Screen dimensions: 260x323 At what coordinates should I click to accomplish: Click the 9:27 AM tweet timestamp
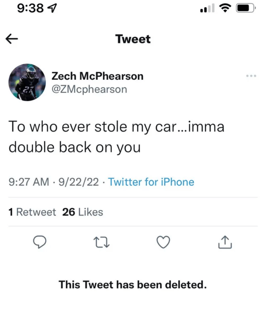pyautogui.click(x=29, y=182)
